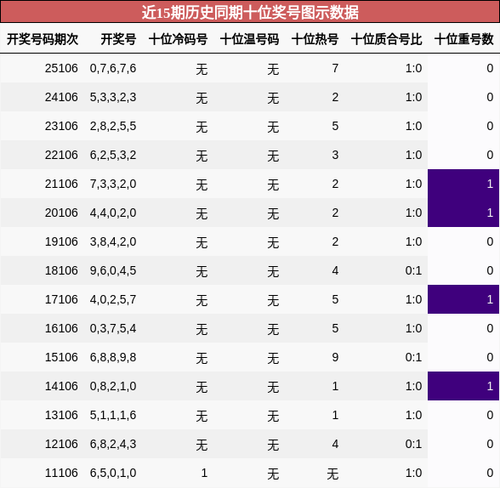Image resolution: width=500 pixels, height=488 pixels.
Task: Click hot number 7 in row 25106
Action: click(x=335, y=68)
